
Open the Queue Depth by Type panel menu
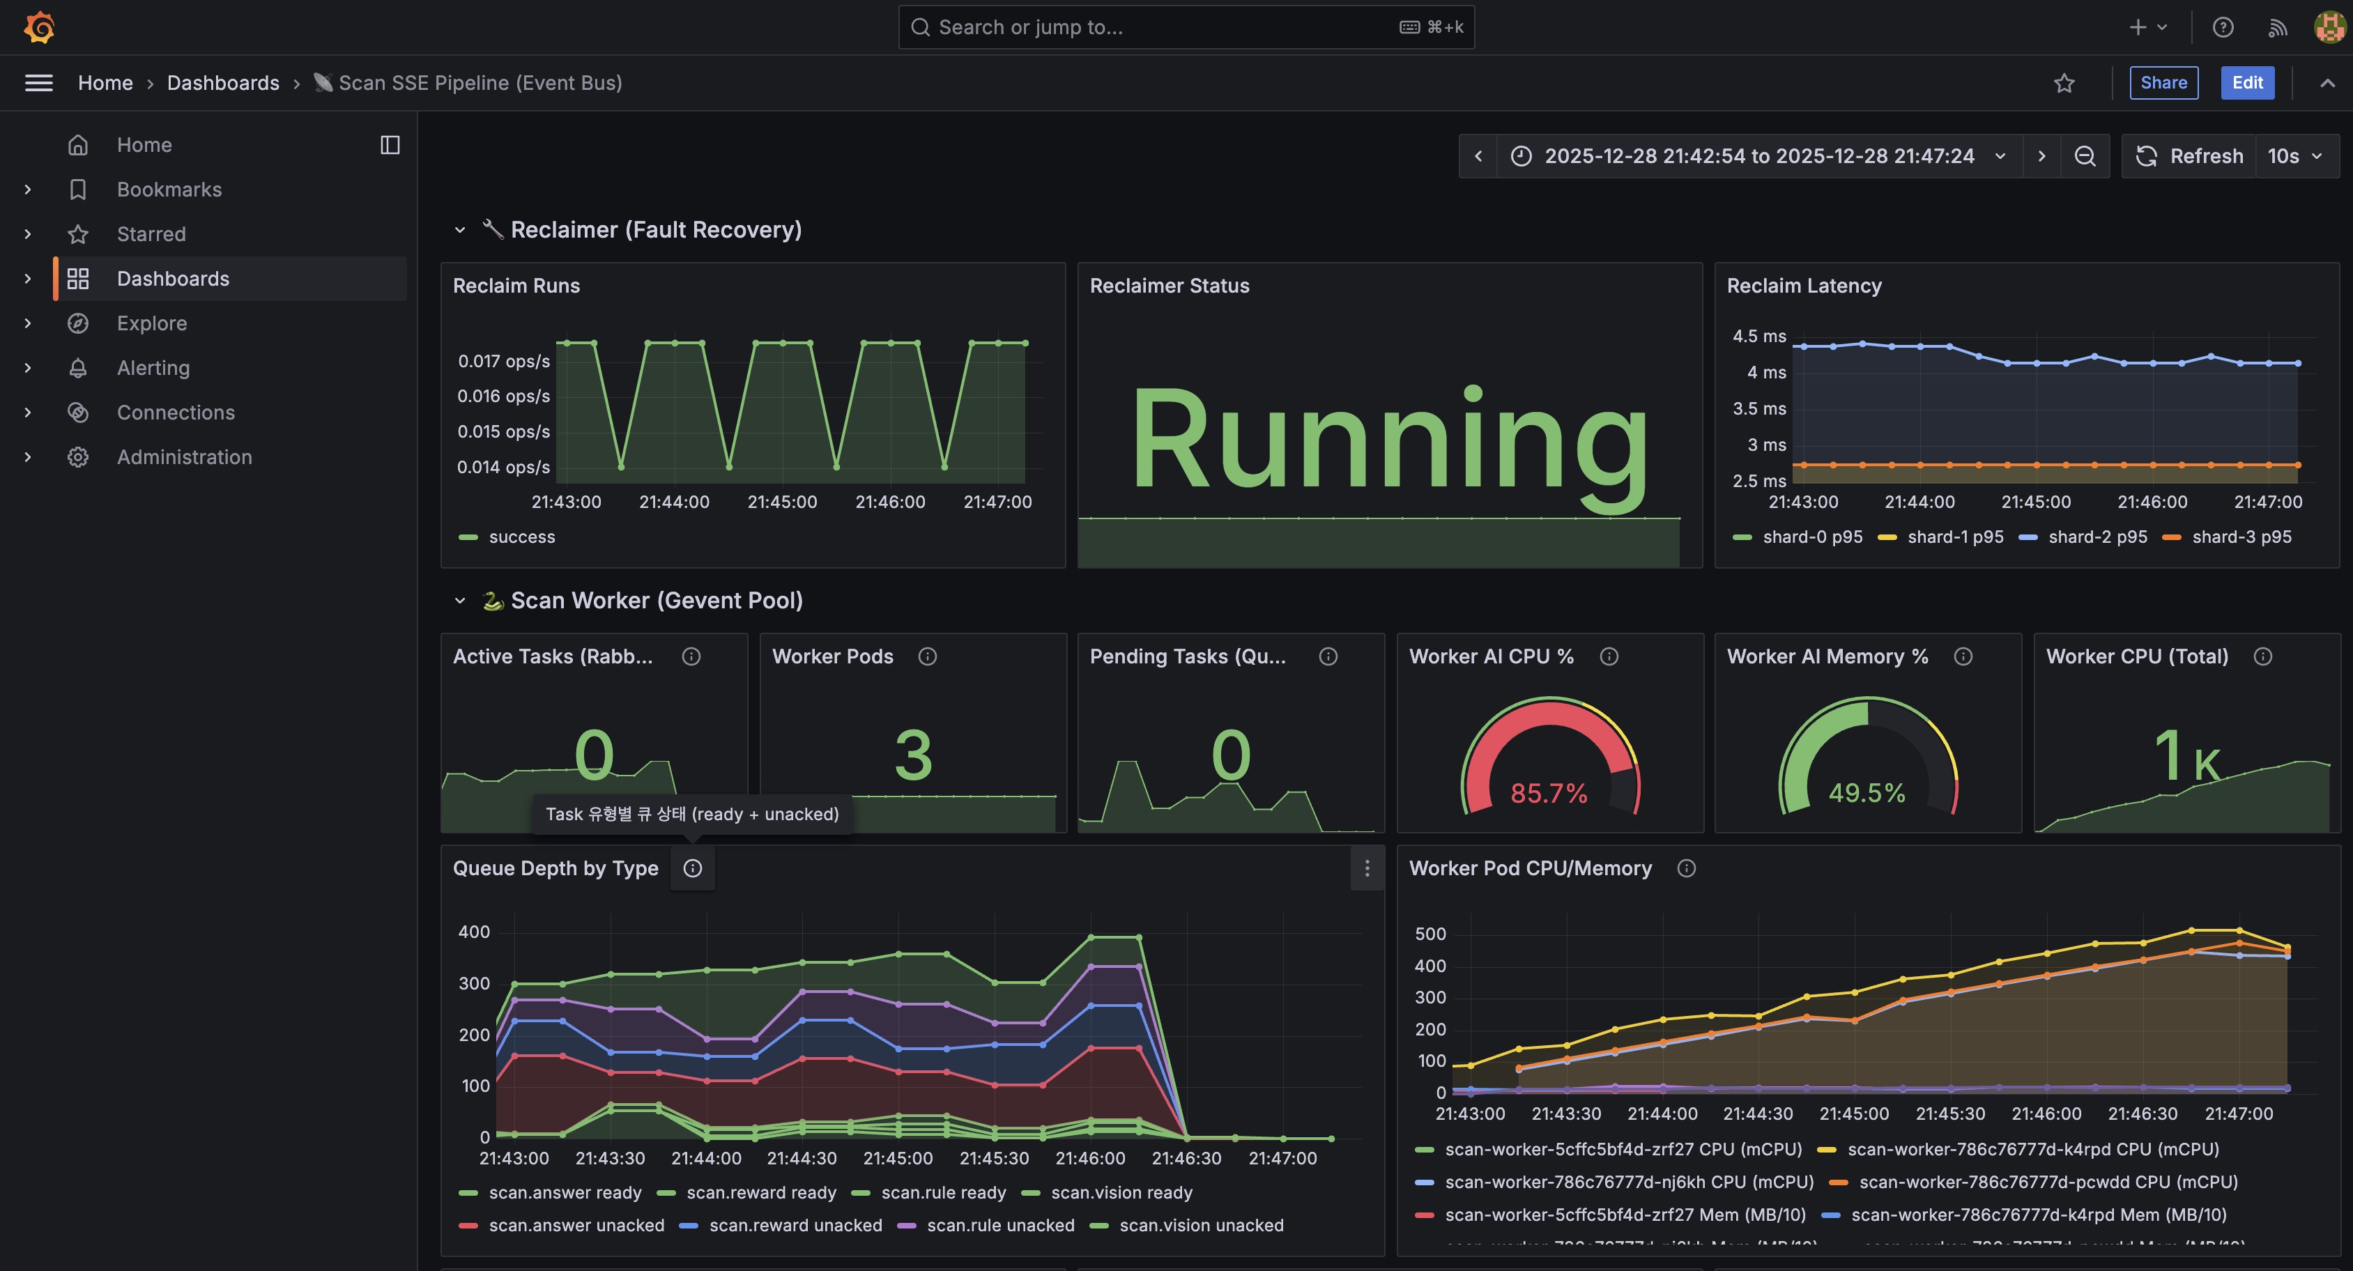tap(1367, 868)
